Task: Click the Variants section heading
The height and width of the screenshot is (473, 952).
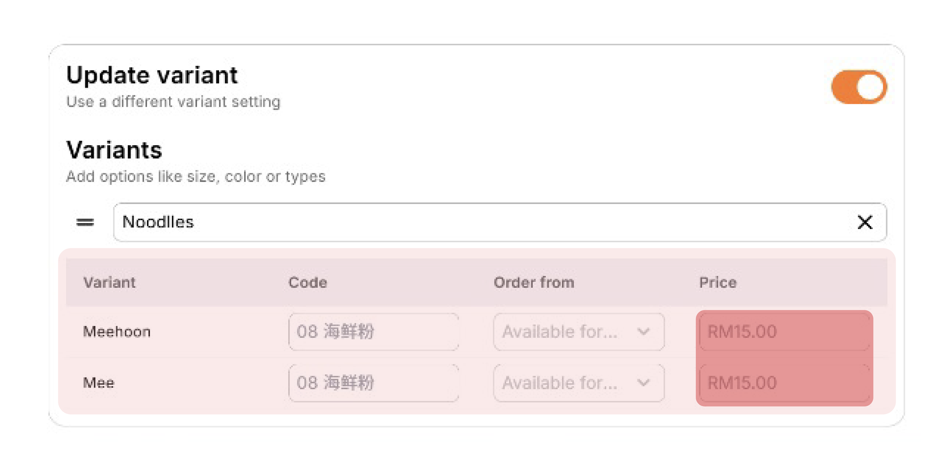Action: point(114,150)
